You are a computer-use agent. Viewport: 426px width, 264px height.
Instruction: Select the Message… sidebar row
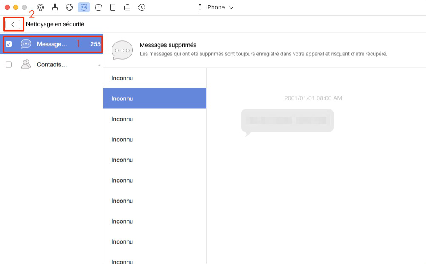click(x=52, y=44)
